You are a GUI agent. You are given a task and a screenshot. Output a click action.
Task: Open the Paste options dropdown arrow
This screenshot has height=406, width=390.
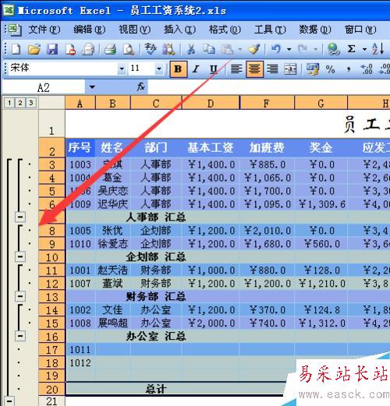pyautogui.click(x=239, y=49)
